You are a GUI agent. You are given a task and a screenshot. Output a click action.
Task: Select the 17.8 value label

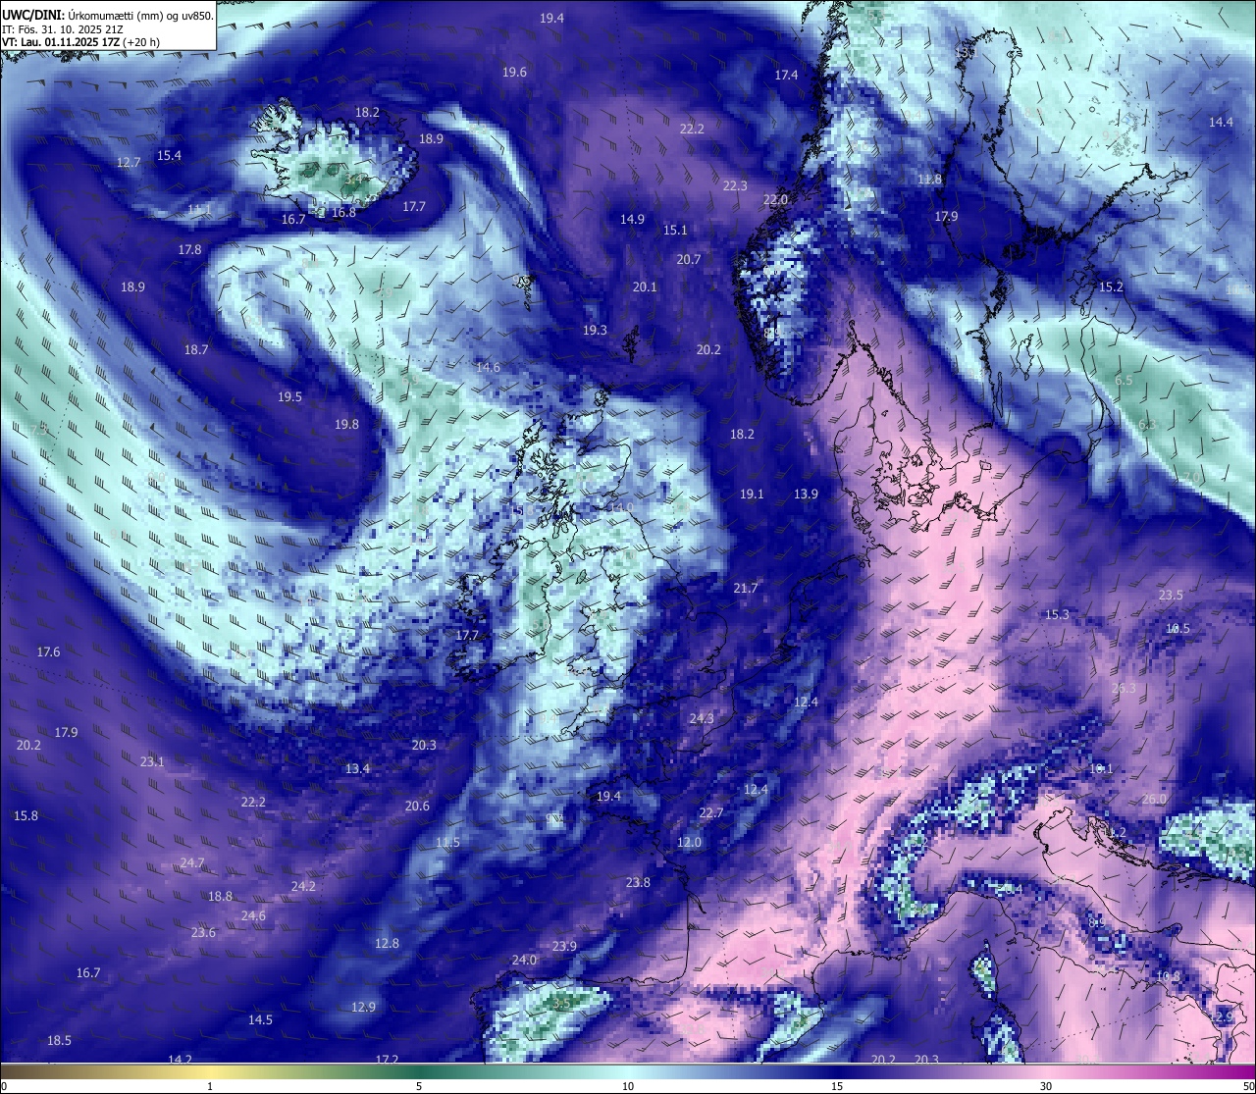coord(189,249)
